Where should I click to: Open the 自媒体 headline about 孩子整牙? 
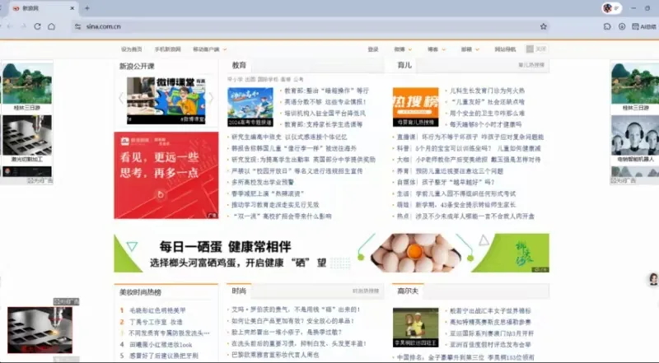[x=446, y=183]
